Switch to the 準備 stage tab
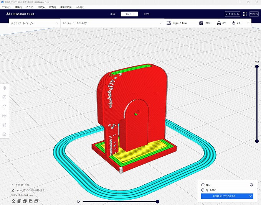Image resolution: width=261 pixels, height=205 pixels. coord(112,14)
